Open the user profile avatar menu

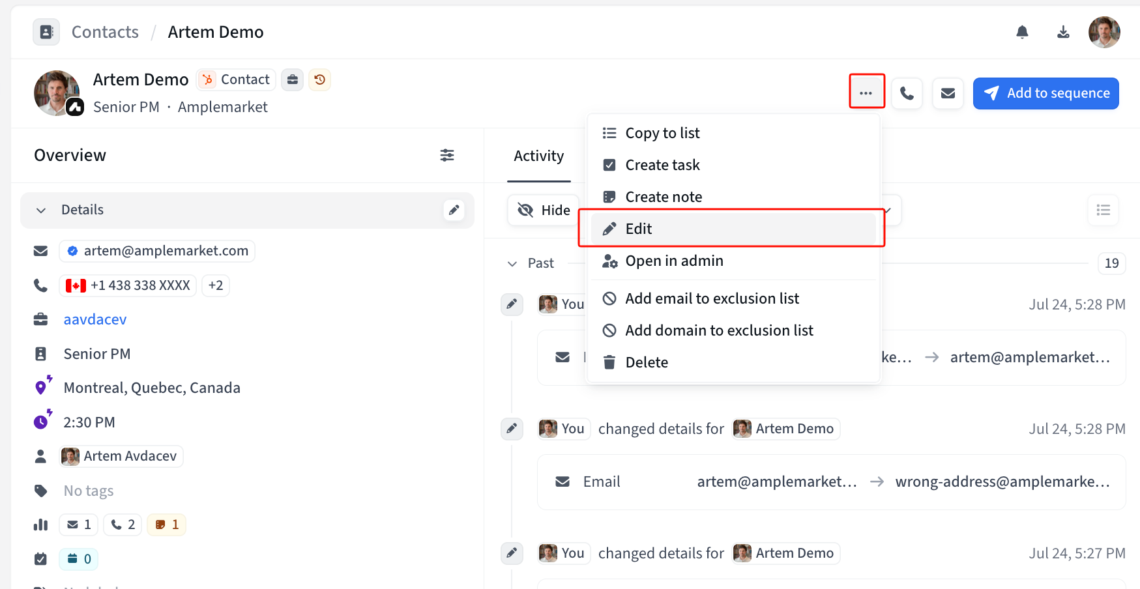[1104, 32]
